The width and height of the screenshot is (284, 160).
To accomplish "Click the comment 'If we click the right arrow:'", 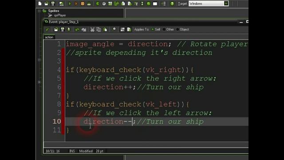I will point(150,79).
